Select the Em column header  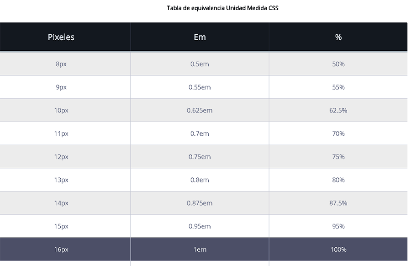pos(200,37)
